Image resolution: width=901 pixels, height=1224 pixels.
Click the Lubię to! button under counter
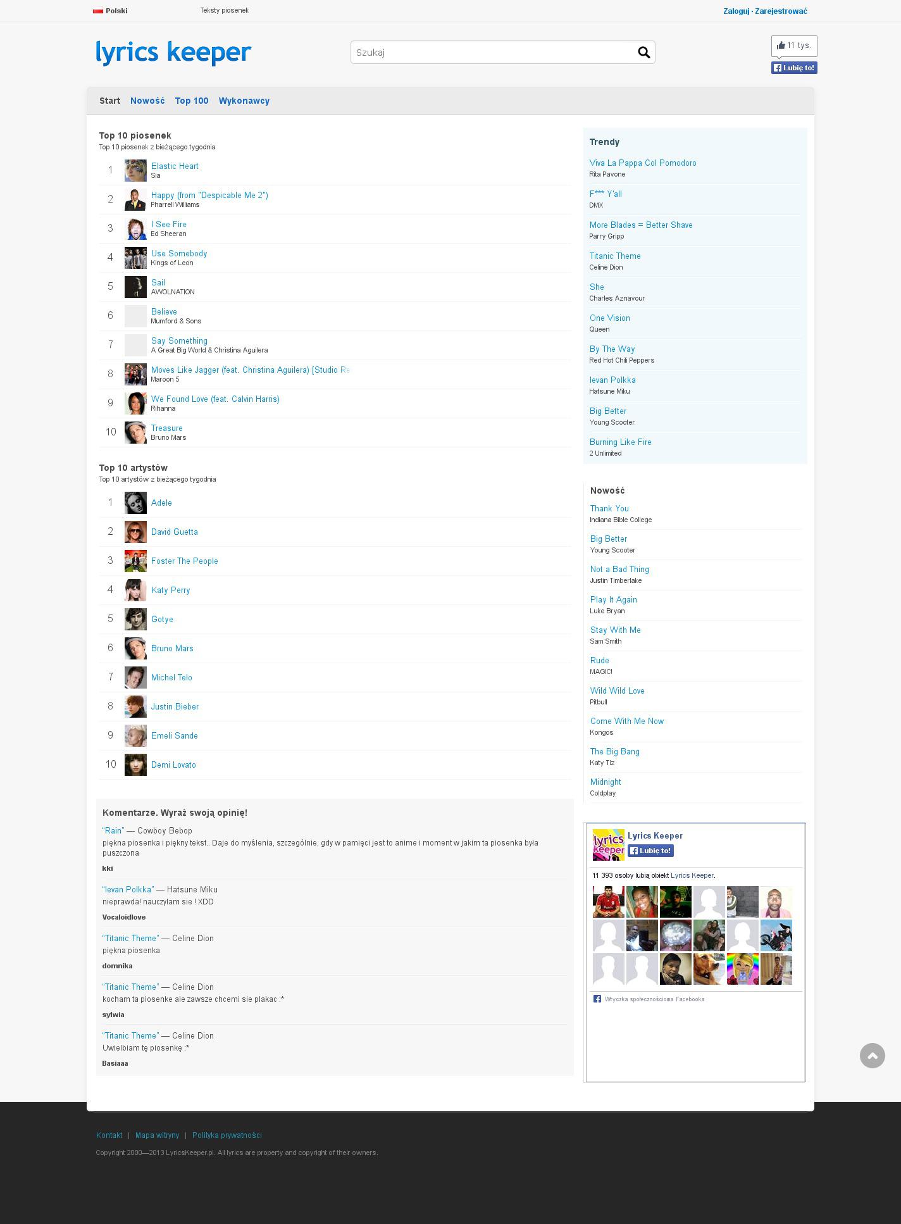point(794,68)
